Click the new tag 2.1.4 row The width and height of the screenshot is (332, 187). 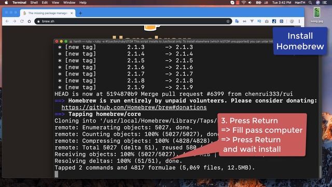(126, 54)
